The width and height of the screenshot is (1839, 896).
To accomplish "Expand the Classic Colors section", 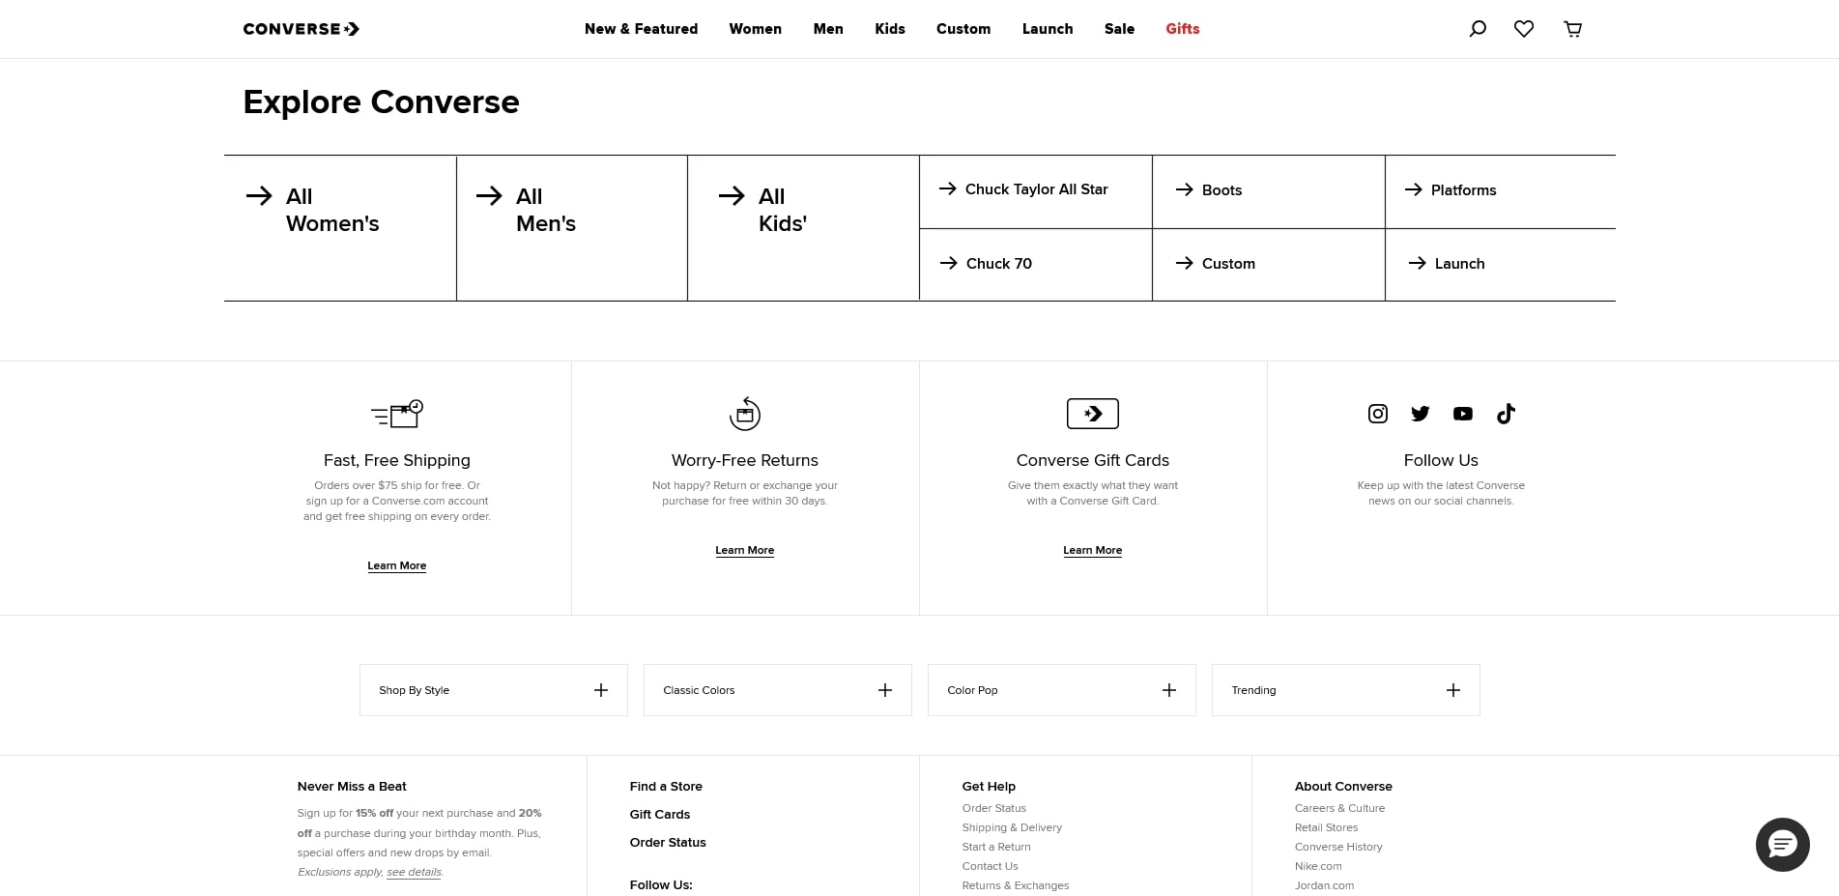I will (x=778, y=690).
